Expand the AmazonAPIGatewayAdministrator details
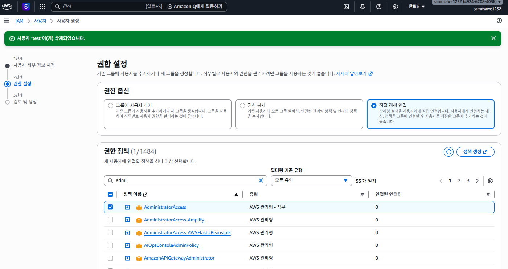The height and width of the screenshot is (269, 508). point(127,258)
